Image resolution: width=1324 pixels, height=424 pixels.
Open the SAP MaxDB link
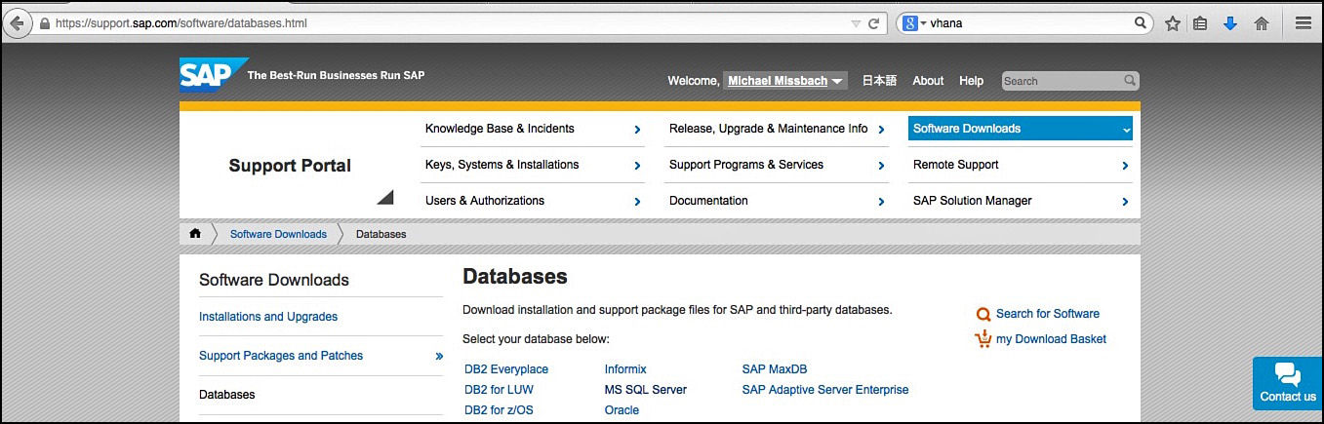pyautogui.click(x=775, y=369)
